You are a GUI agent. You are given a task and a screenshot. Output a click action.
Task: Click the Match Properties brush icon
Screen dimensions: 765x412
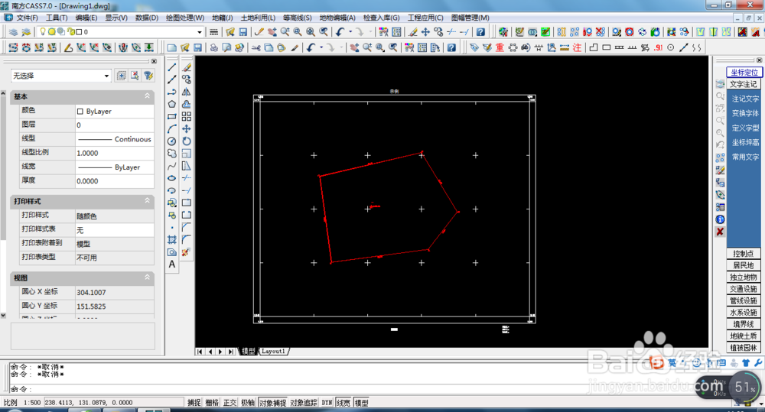tap(295, 48)
